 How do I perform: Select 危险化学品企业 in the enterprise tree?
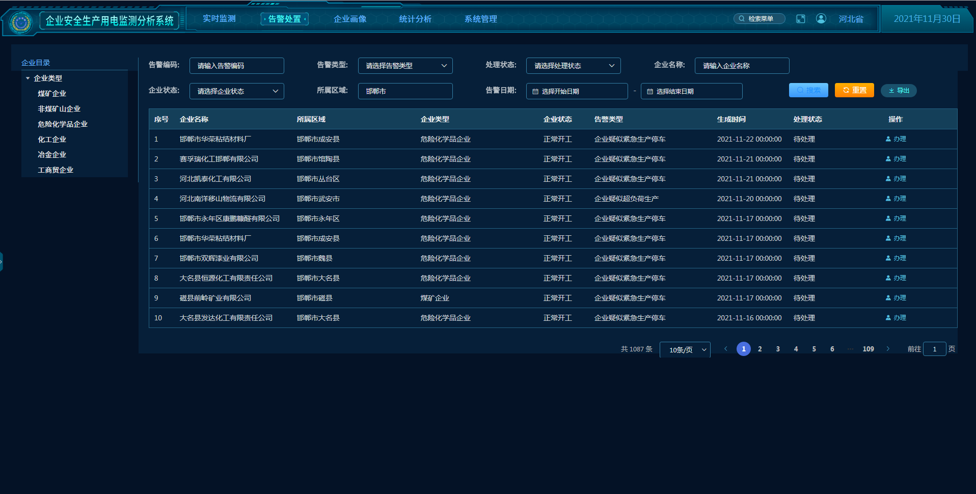(x=63, y=124)
